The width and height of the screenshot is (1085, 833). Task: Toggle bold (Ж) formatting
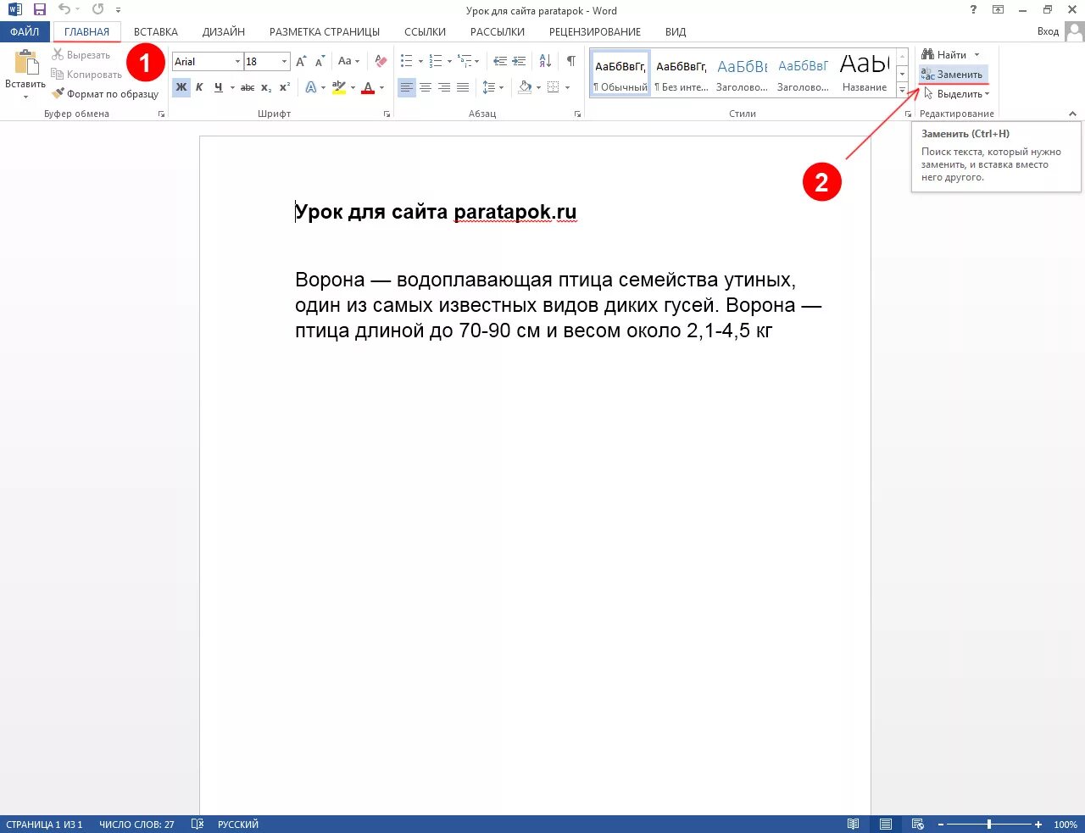(181, 87)
